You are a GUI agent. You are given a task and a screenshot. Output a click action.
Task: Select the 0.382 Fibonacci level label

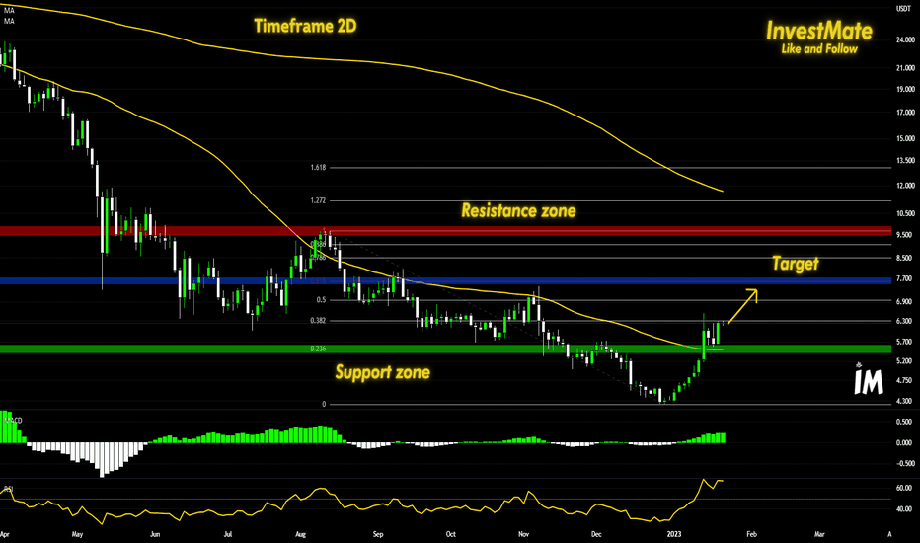(318, 321)
